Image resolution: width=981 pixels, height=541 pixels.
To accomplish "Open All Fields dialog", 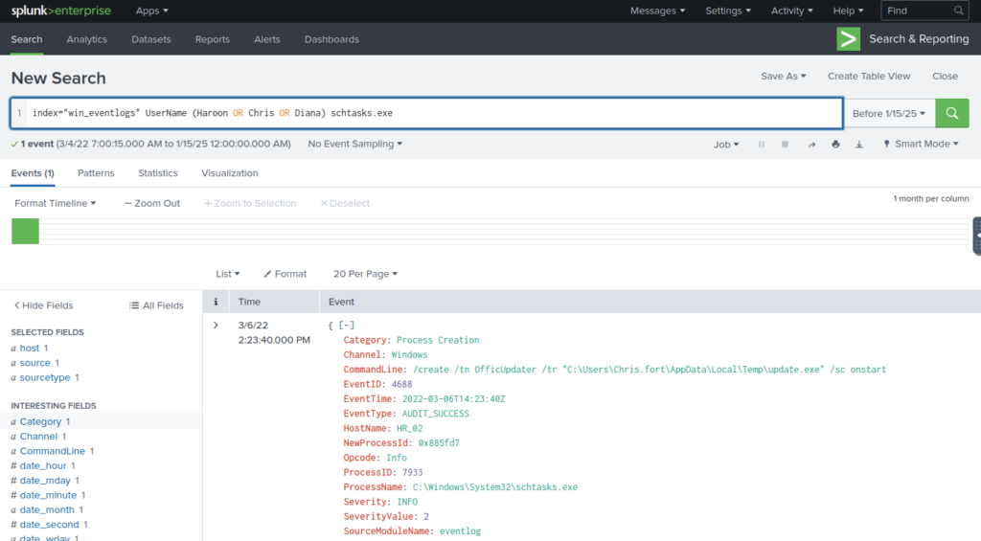I will click(156, 305).
